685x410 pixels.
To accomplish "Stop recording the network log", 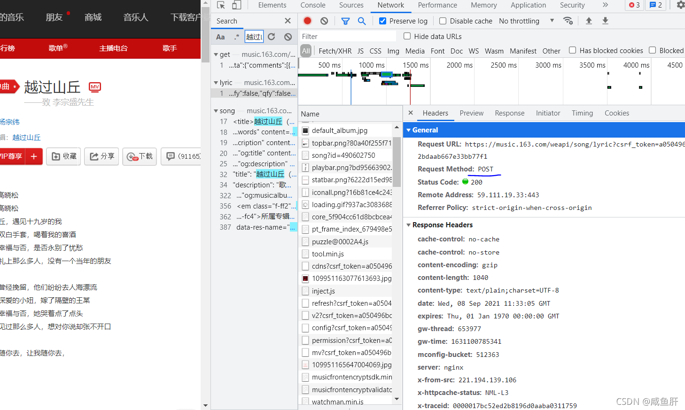I will [x=307, y=21].
